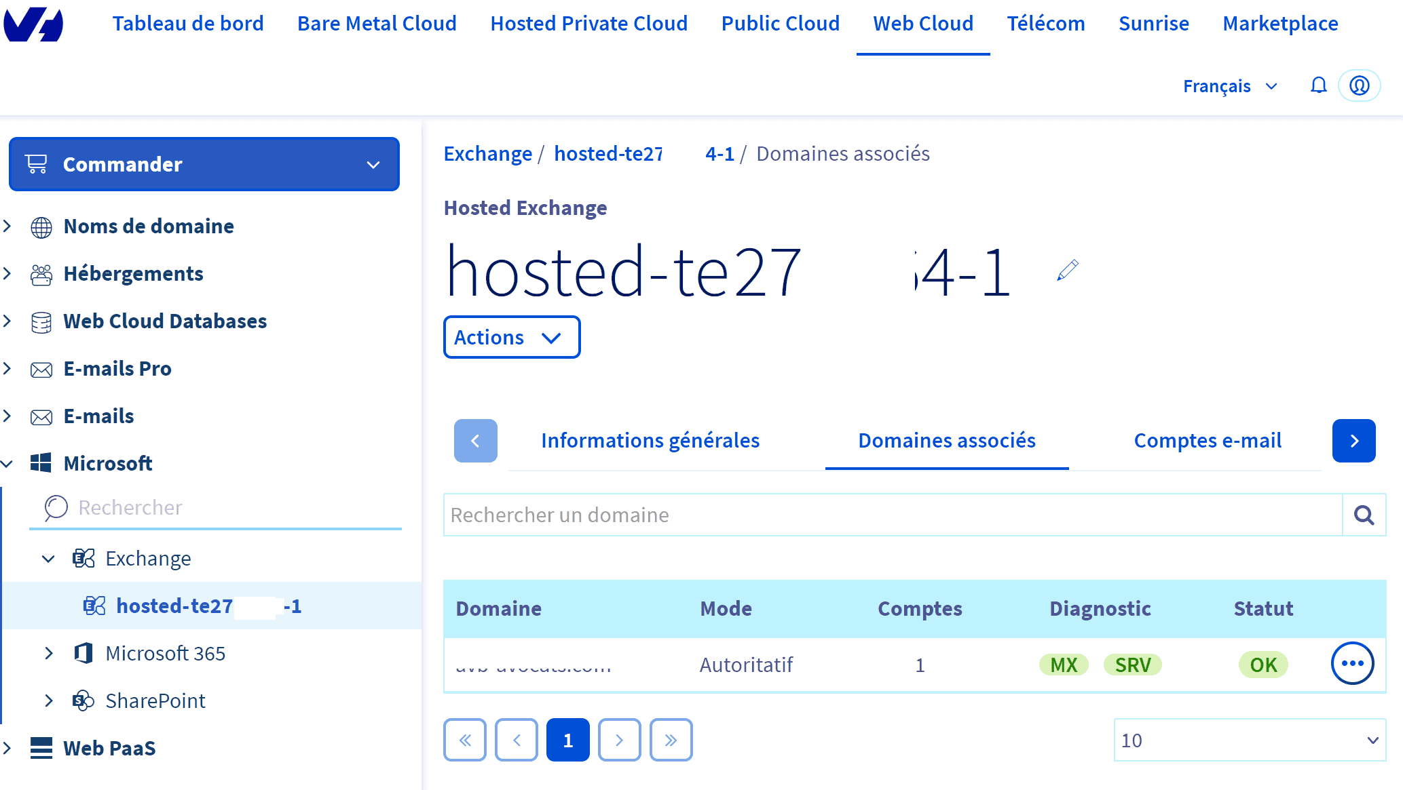
Task: Click the SRV diagnostic badge
Action: point(1133,665)
